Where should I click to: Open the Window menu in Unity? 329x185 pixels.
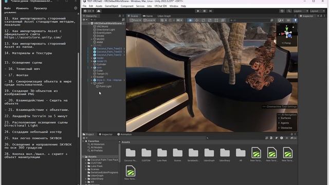[x=174, y=6]
